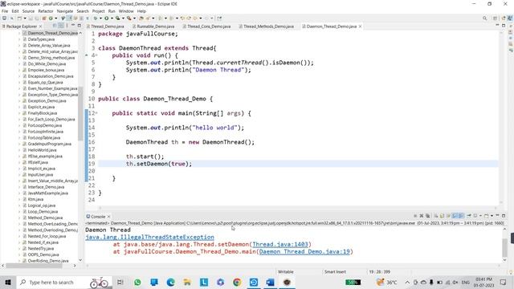Viewport: 514px width, 289px height.
Task: Click the New file icon in main toolbar
Action: click(x=19, y=18)
